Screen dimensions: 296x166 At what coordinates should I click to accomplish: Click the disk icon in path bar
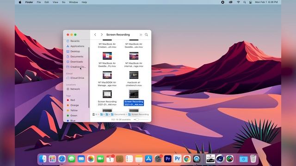93,114
